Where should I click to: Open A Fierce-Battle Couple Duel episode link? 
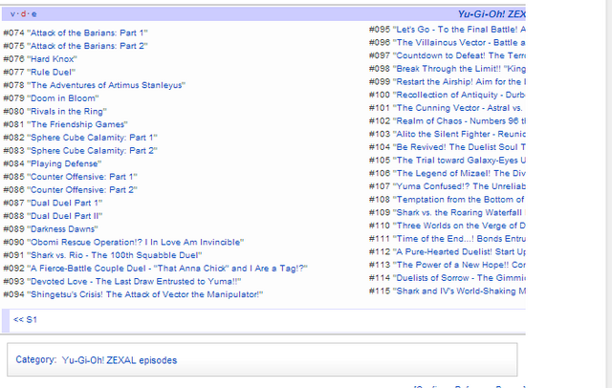coord(167,269)
